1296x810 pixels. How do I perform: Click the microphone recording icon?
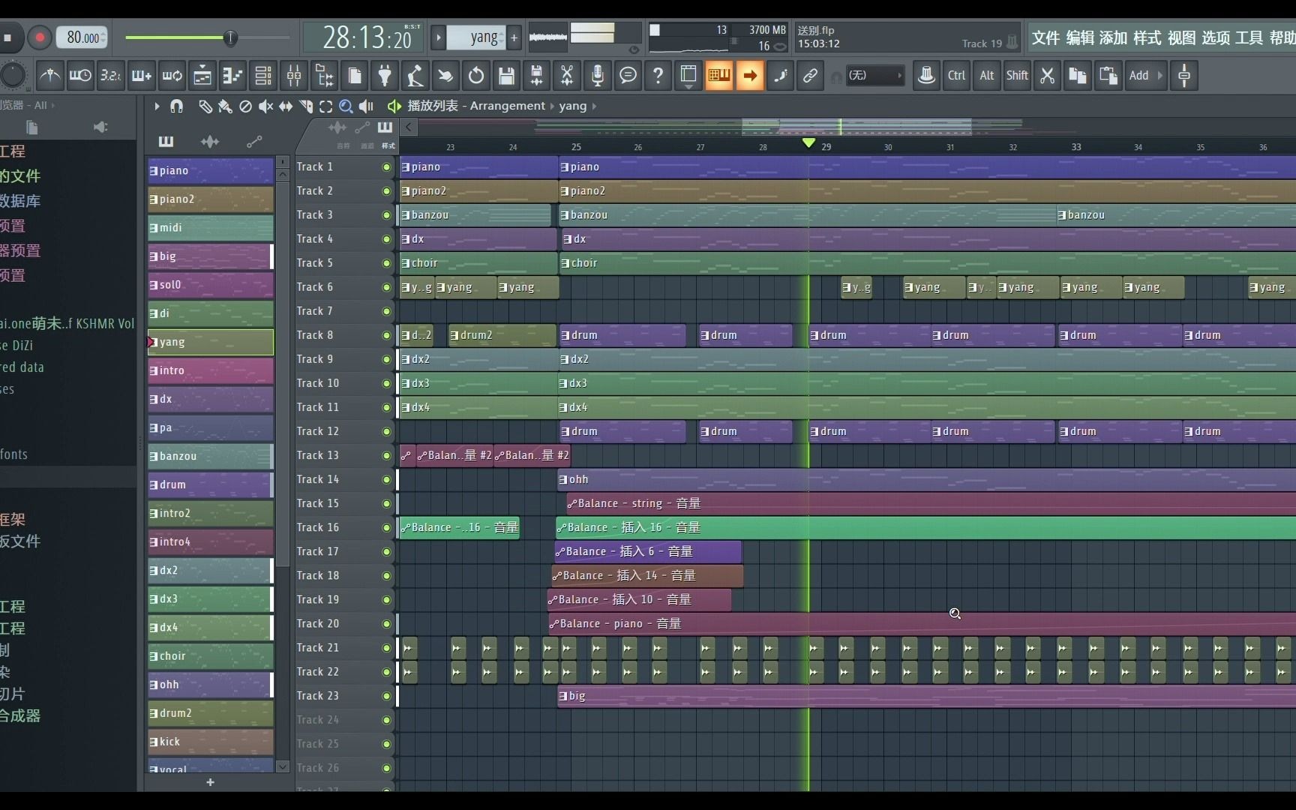pyautogui.click(x=598, y=76)
